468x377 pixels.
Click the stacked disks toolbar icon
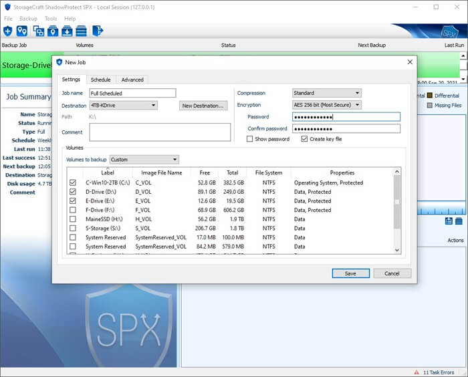(x=81, y=31)
